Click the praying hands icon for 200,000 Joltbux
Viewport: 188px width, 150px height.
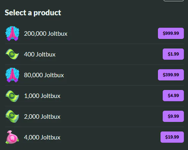tap(12, 34)
